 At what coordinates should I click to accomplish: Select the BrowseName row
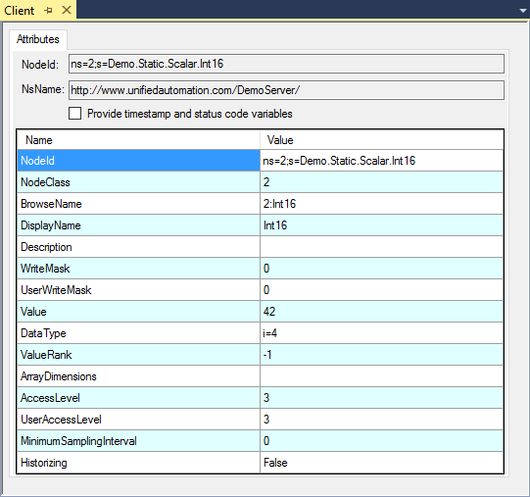(x=260, y=204)
